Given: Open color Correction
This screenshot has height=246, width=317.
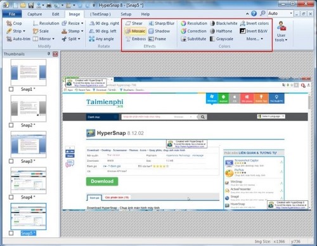Looking at the screenshot, I should [193, 31].
